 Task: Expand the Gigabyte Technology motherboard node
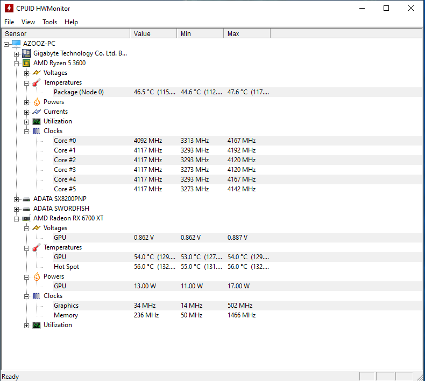coord(17,54)
